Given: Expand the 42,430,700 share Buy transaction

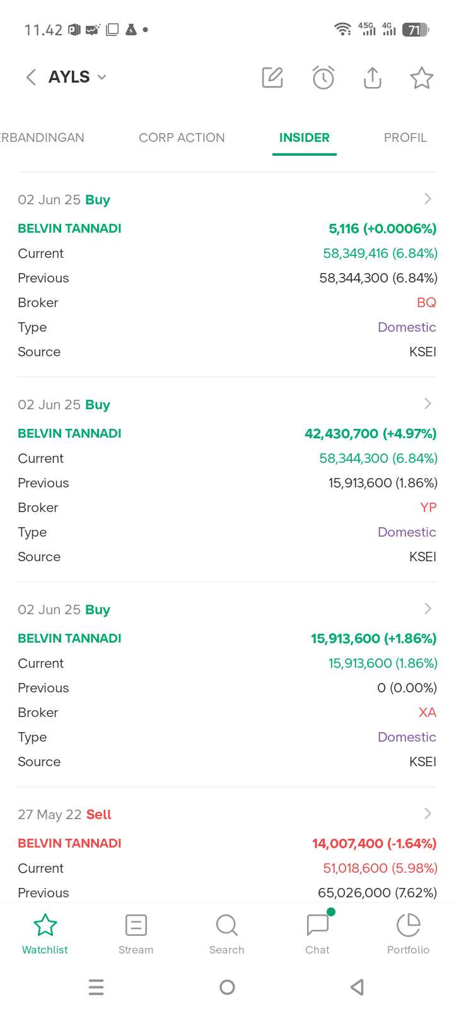Looking at the screenshot, I should coord(428,404).
